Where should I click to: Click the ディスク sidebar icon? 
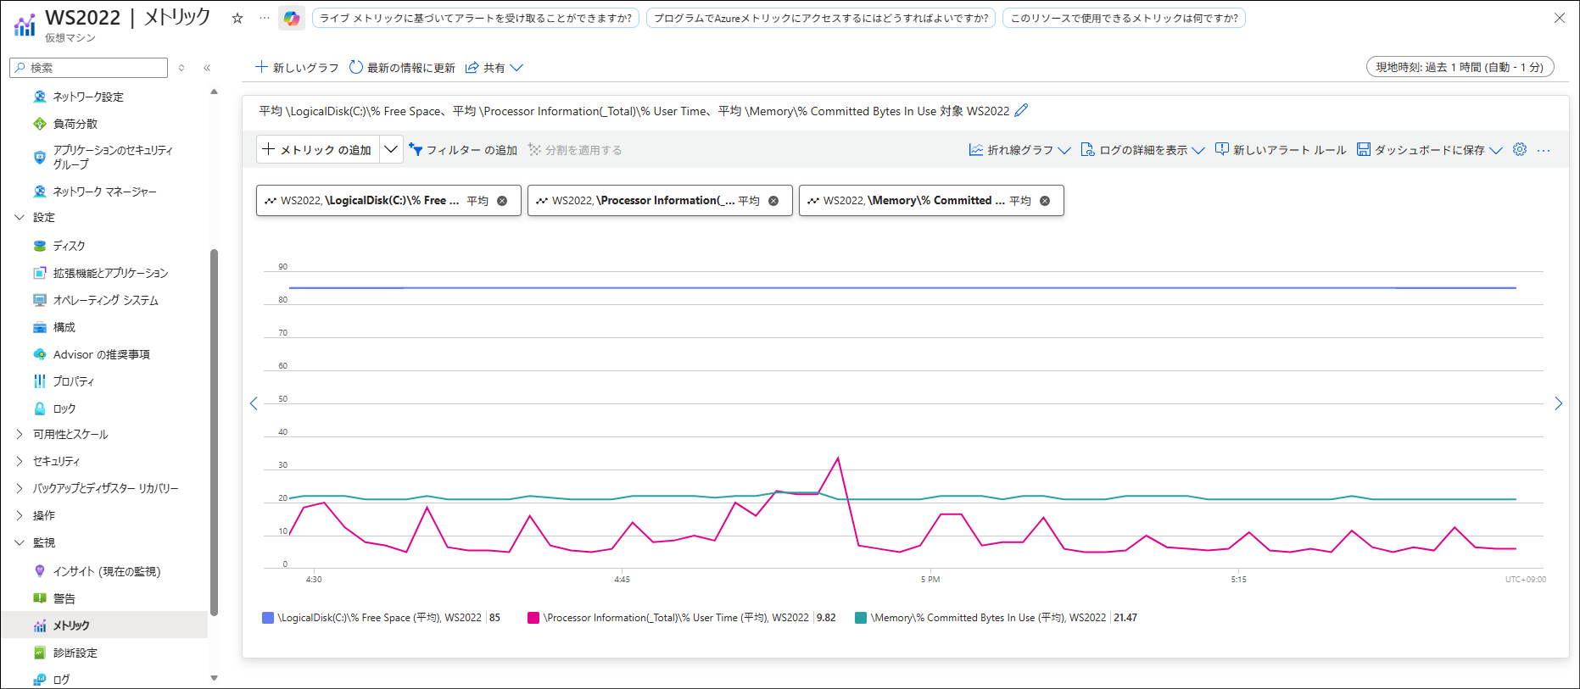click(40, 246)
